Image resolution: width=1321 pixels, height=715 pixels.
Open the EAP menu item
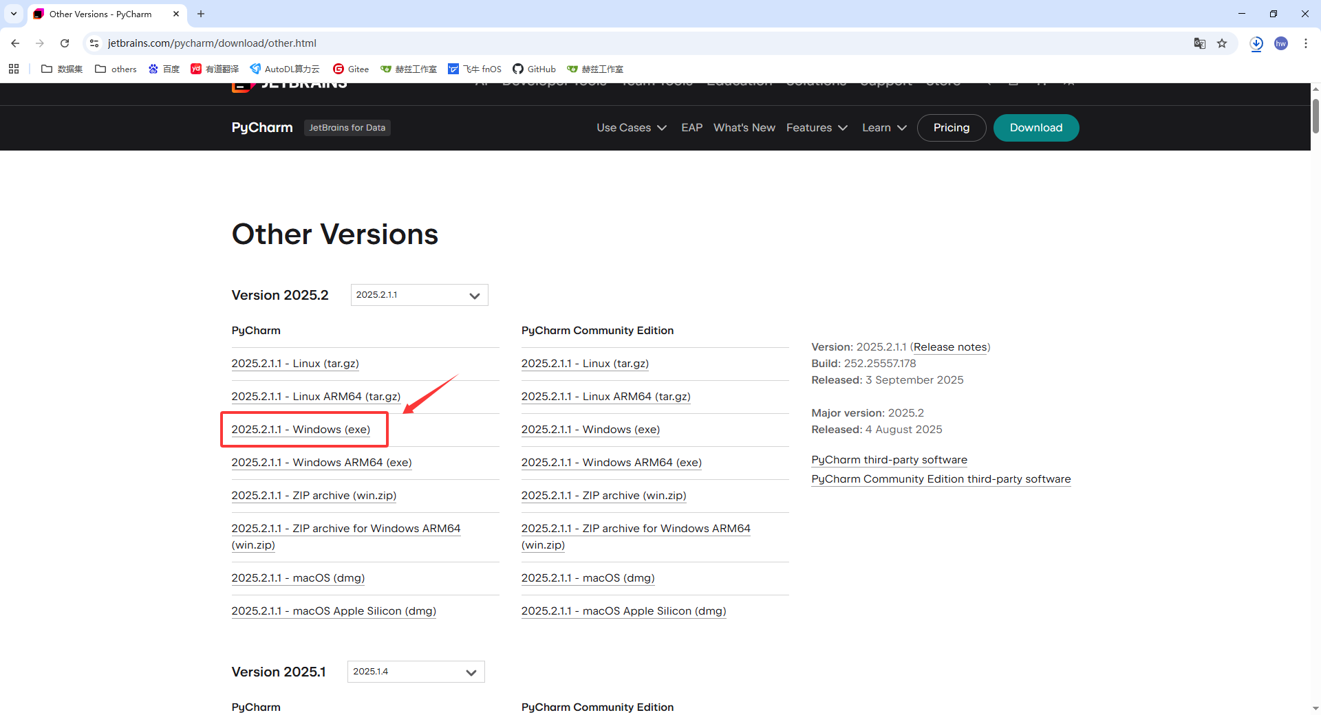(691, 128)
